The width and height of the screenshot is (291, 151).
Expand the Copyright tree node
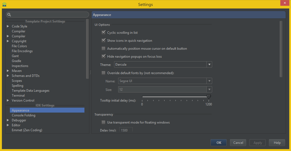(x=8, y=41)
